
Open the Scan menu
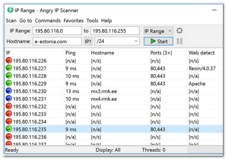(x=11, y=21)
